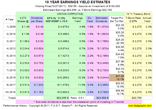Click the 10 Yr Treasury Bond header

coord(138,14)
